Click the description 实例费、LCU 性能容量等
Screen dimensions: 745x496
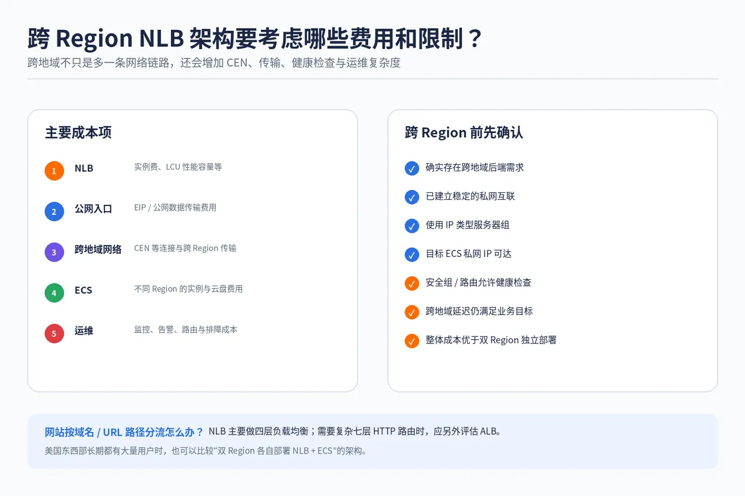click(x=178, y=167)
